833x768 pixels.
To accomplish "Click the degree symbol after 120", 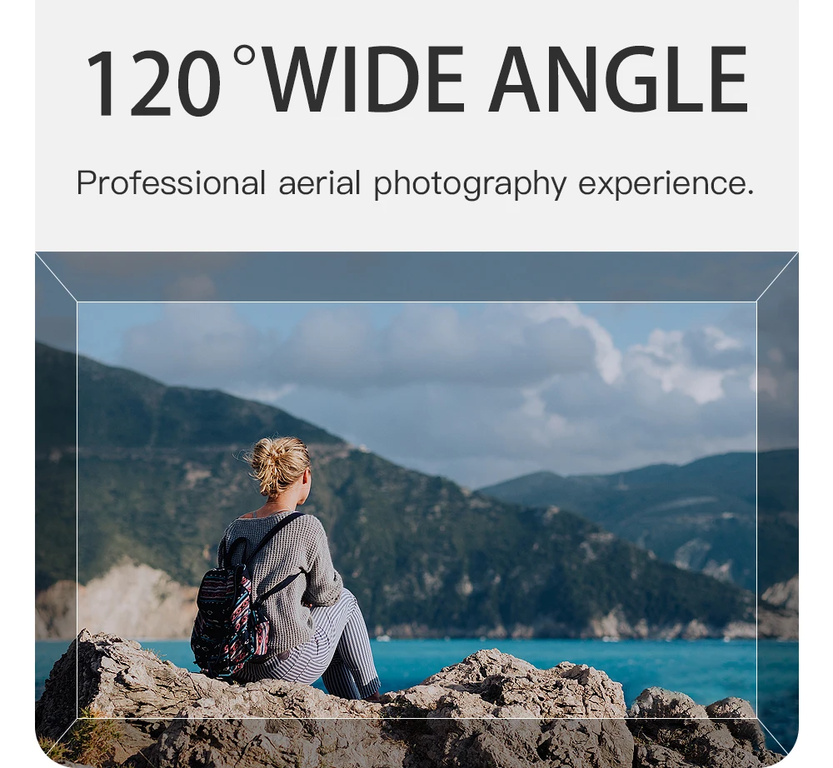I will click(x=244, y=57).
